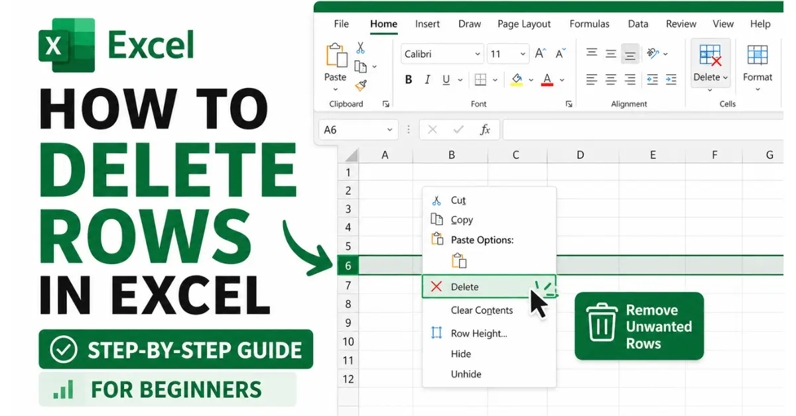
Task: Click Decrease Indent icon
Action: pyautogui.click(x=653, y=79)
